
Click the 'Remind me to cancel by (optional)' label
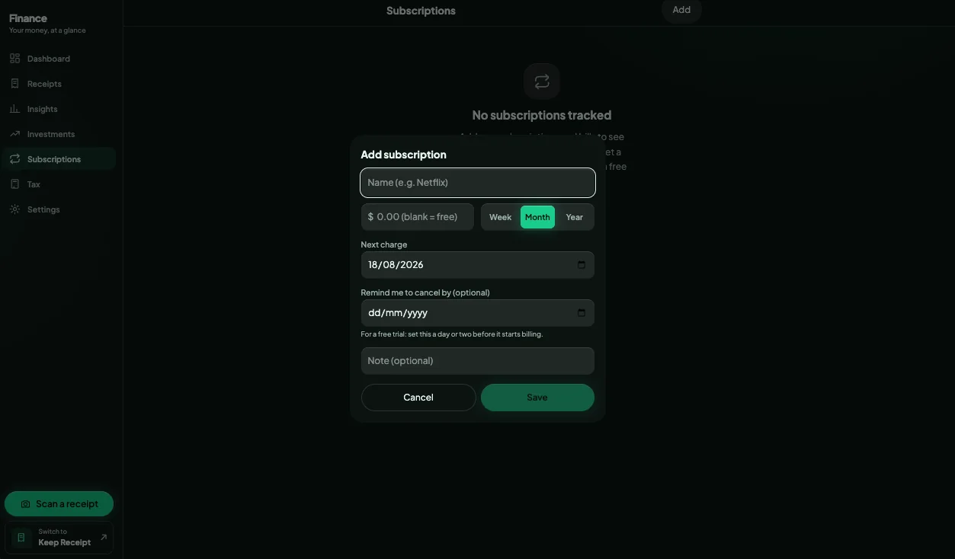tap(425, 292)
